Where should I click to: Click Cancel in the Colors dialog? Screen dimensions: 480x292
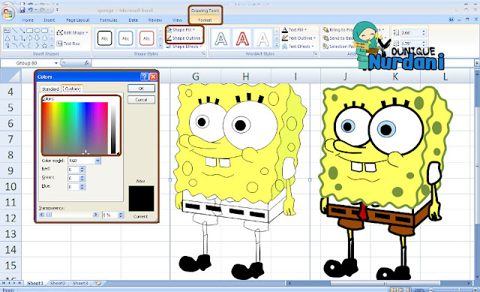tap(141, 100)
